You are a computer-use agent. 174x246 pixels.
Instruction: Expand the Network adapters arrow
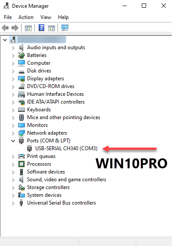click(x=13, y=133)
